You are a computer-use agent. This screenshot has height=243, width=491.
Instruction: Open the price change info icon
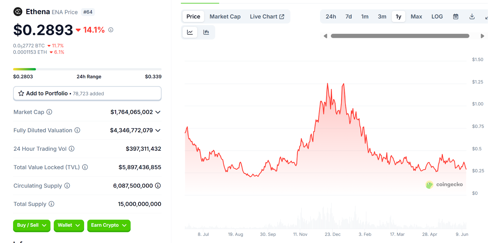[x=111, y=30]
